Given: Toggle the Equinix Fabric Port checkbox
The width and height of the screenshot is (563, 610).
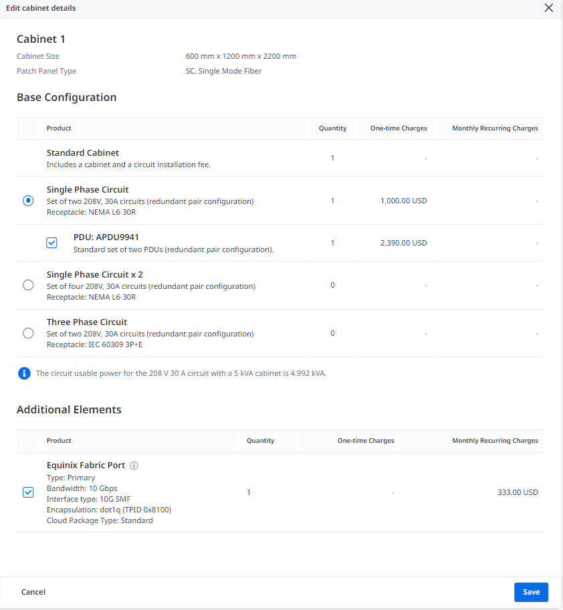Looking at the screenshot, I should point(28,492).
